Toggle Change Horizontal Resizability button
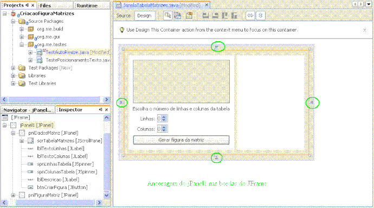The height and width of the screenshot is (208, 374). (250, 16)
